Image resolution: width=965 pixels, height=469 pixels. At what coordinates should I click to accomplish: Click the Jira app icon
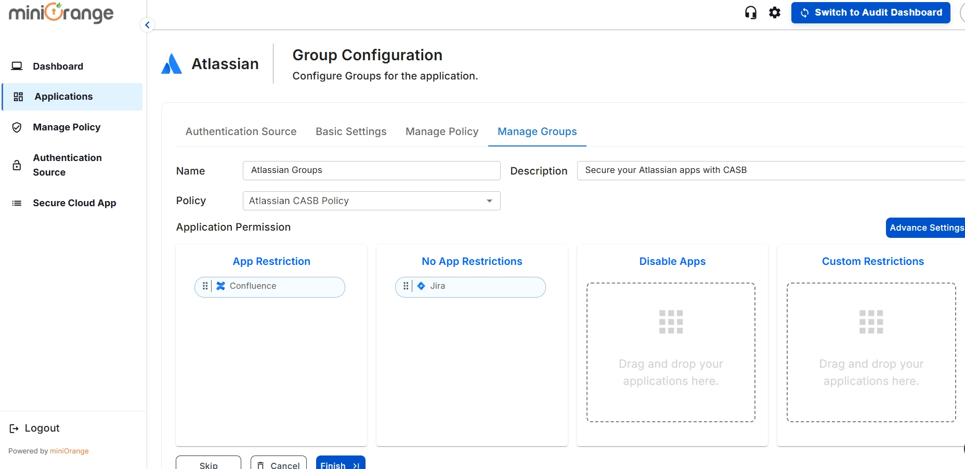pos(420,286)
